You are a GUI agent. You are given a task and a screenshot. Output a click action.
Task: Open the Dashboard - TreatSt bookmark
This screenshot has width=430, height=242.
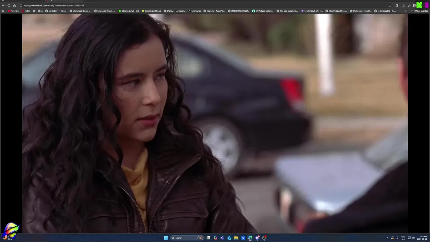pyautogui.click(x=360, y=11)
